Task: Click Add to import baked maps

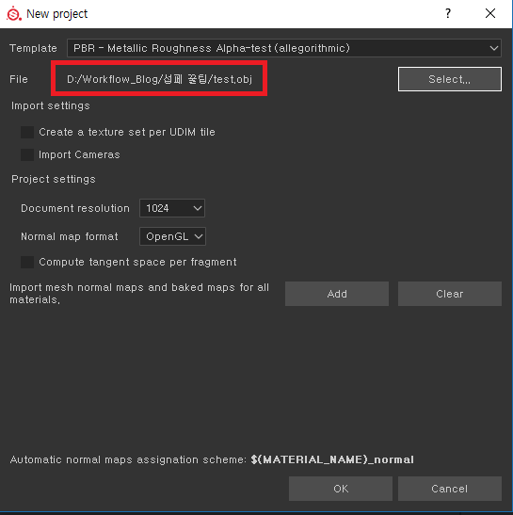Action: (337, 294)
